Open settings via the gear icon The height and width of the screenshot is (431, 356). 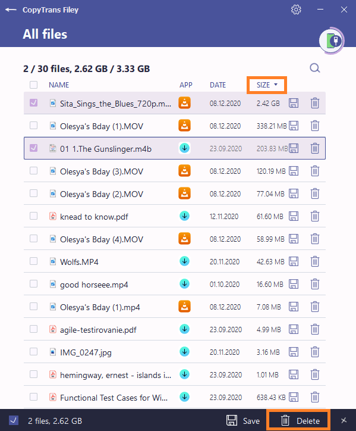pyautogui.click(x=296, y=10)
